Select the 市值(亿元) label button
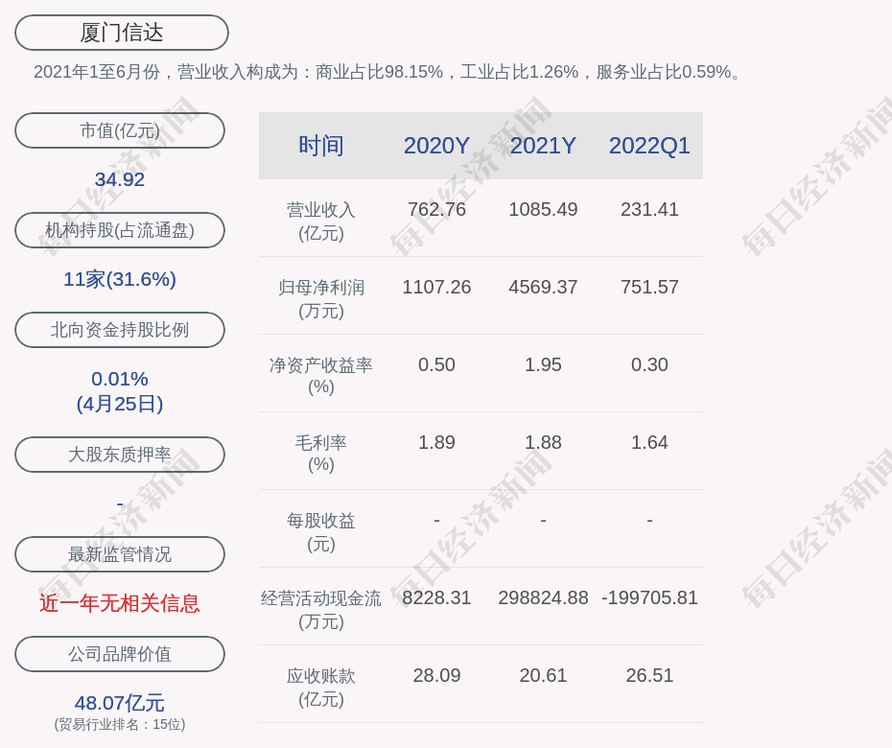Screen dimensions: 892x748 point(120,130)
